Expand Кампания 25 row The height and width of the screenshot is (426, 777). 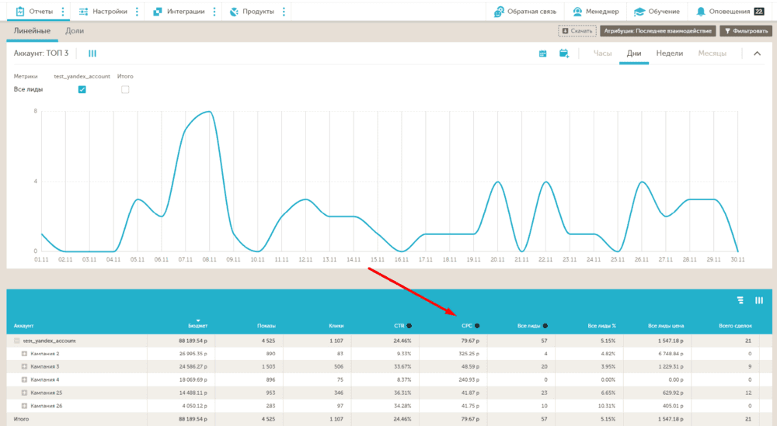pos(24,393)
